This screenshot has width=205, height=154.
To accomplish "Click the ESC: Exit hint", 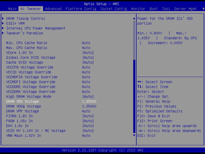I will tap(146, 136).
